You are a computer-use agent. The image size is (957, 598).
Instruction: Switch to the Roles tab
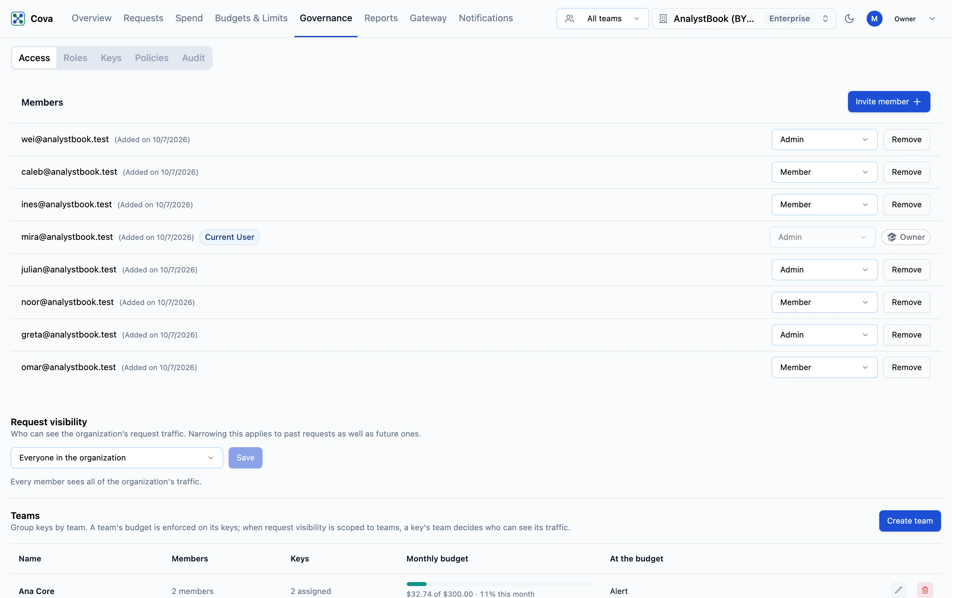pyautogui.click(x=75, y=58)
